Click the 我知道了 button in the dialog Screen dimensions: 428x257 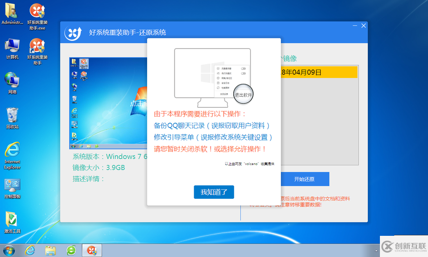214,192
